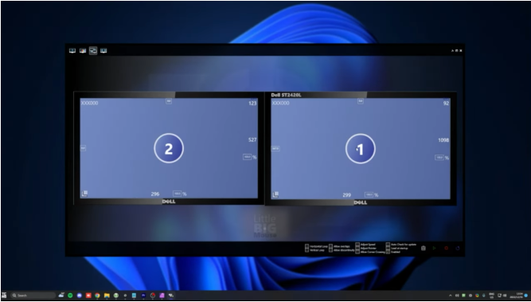Toggle the Load at startup checkbox
Screen dimensions: 531x302
[388, 248]
